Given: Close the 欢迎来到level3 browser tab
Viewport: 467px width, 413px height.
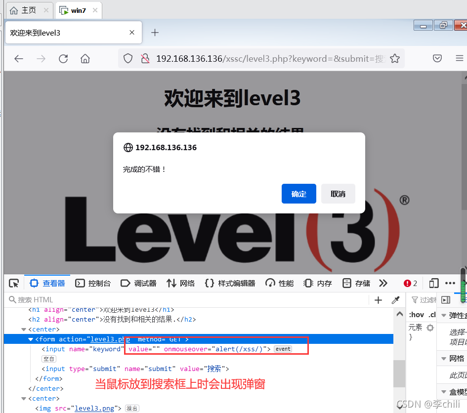Looking at the screenshot, I should [132, 33].
